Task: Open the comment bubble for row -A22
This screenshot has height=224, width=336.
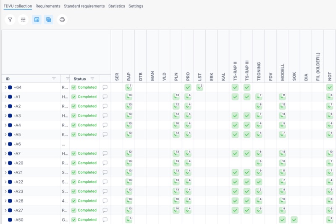Action: 105,182
